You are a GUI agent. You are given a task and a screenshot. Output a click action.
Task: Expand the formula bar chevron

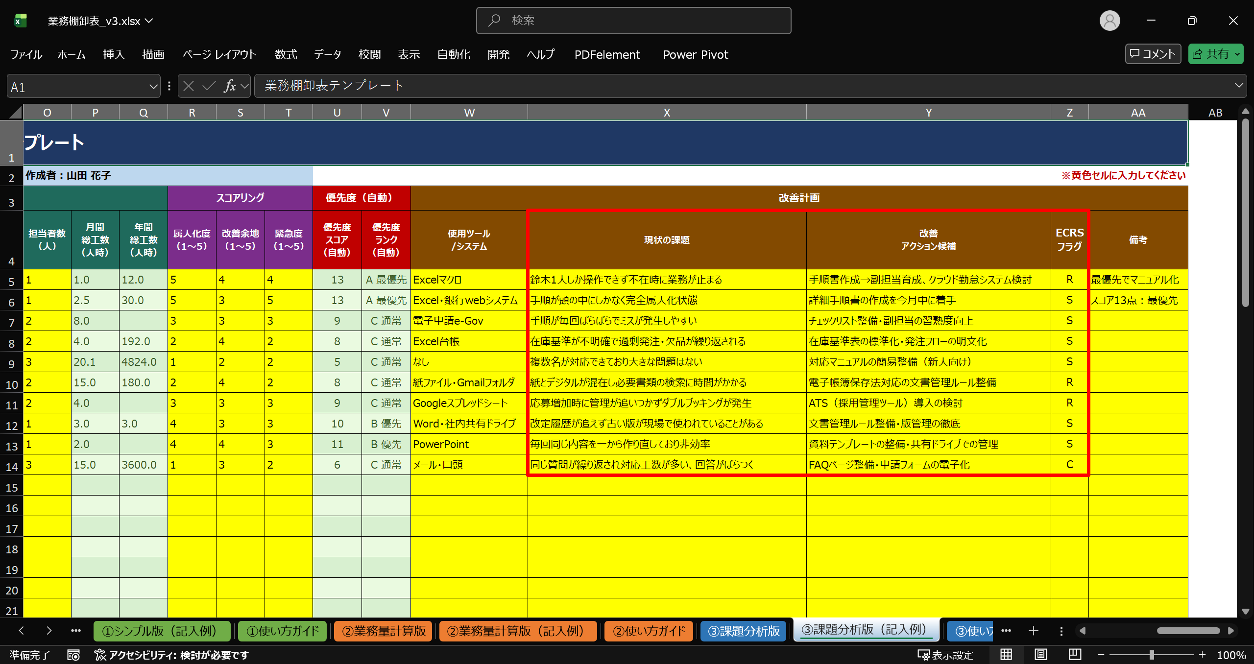pyautogui.click(x=1239, y=86)
